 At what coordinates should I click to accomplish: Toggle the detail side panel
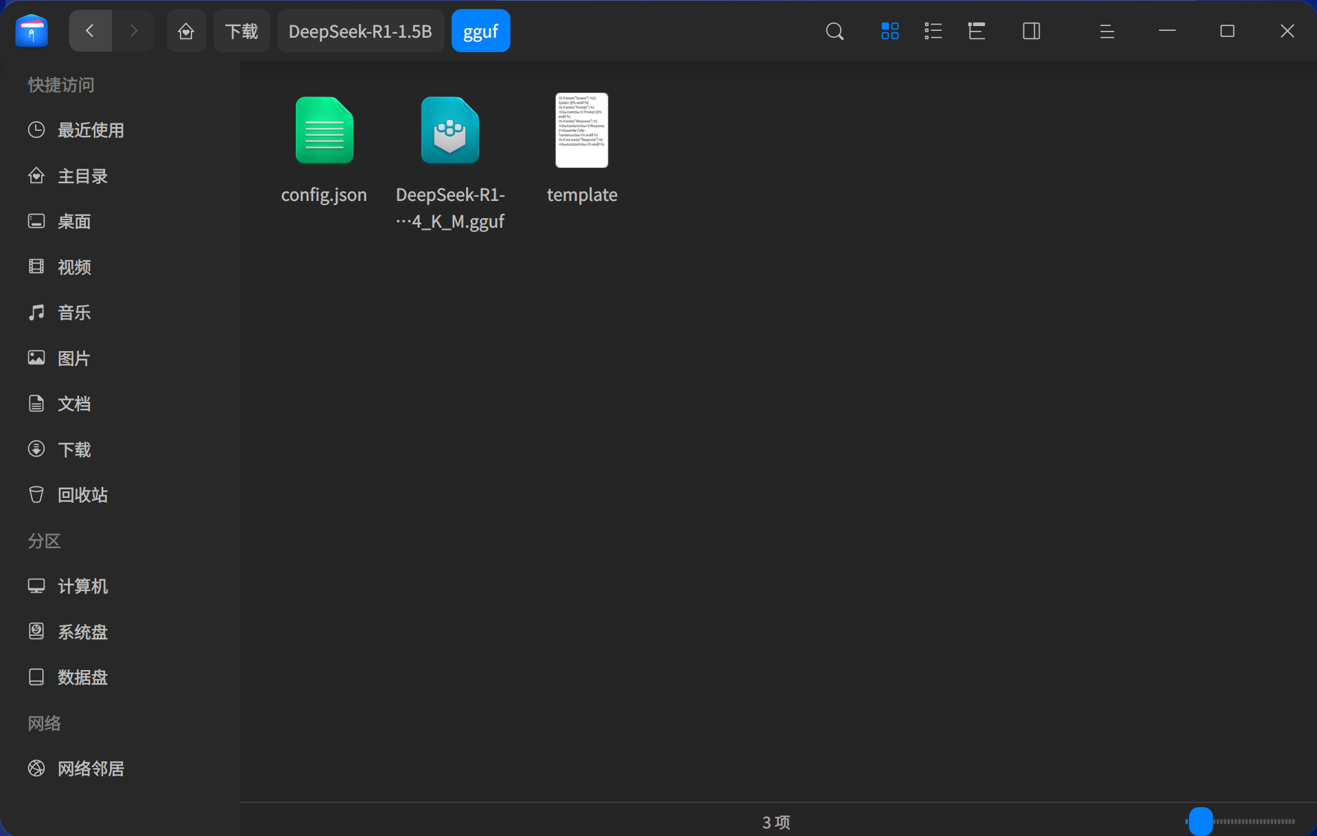pos(1031,31)
